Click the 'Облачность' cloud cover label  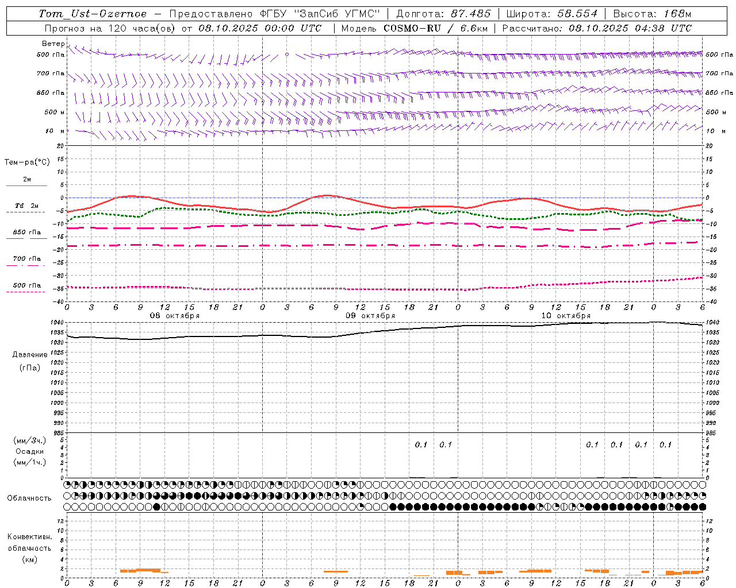[29, 498]
